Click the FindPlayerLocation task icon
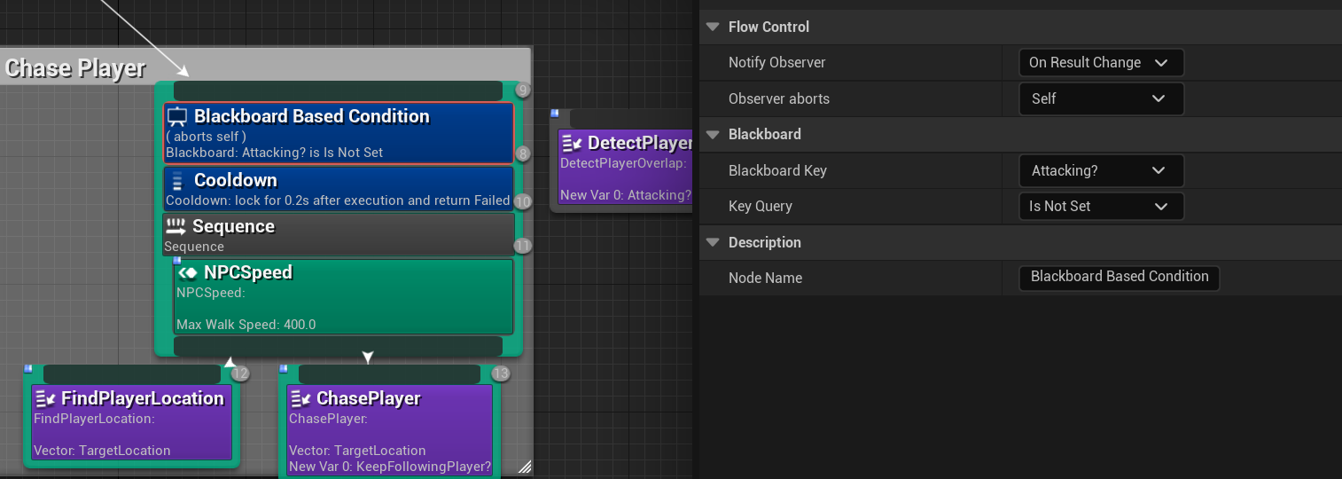 [x=45, y=399]
